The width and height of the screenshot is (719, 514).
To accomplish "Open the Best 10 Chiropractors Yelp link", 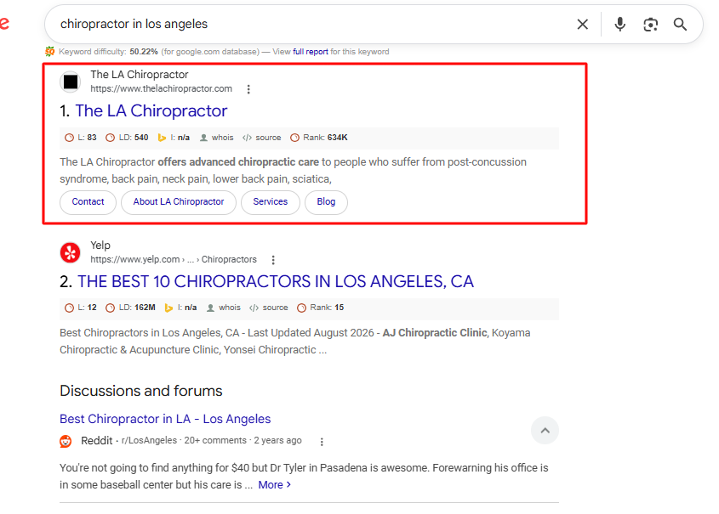I will pyautogui.click(x=276, y=281).
